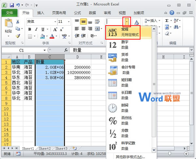Toggle center text alignment
Image resolution: width=196 pixels, height=159 pixels.
[x=83, y=29]
